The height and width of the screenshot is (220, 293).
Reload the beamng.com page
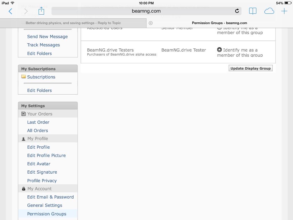[x=237, y=11]
